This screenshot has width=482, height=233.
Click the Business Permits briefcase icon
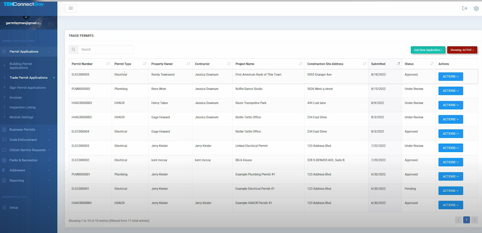tap(4, 129)
